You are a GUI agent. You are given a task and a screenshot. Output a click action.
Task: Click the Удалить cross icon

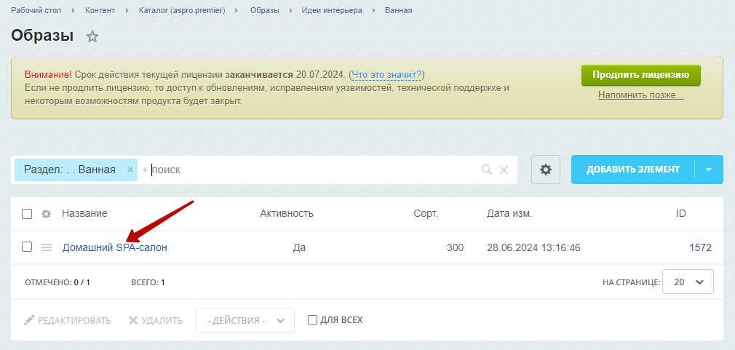(133, 320)
